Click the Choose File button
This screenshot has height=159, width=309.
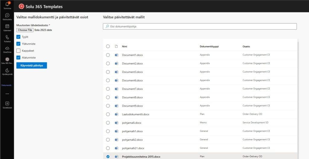click(x=25, y=30)
